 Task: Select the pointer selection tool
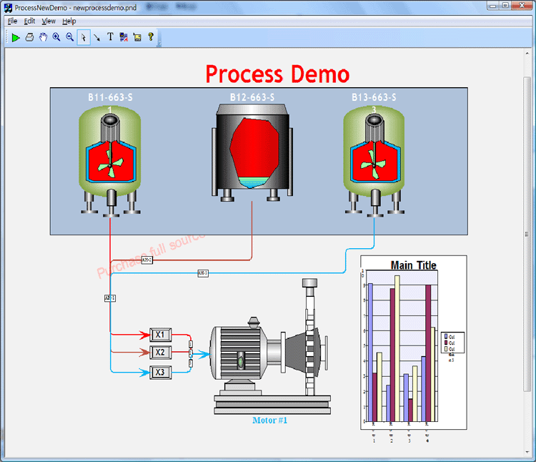tap(84, 37)
